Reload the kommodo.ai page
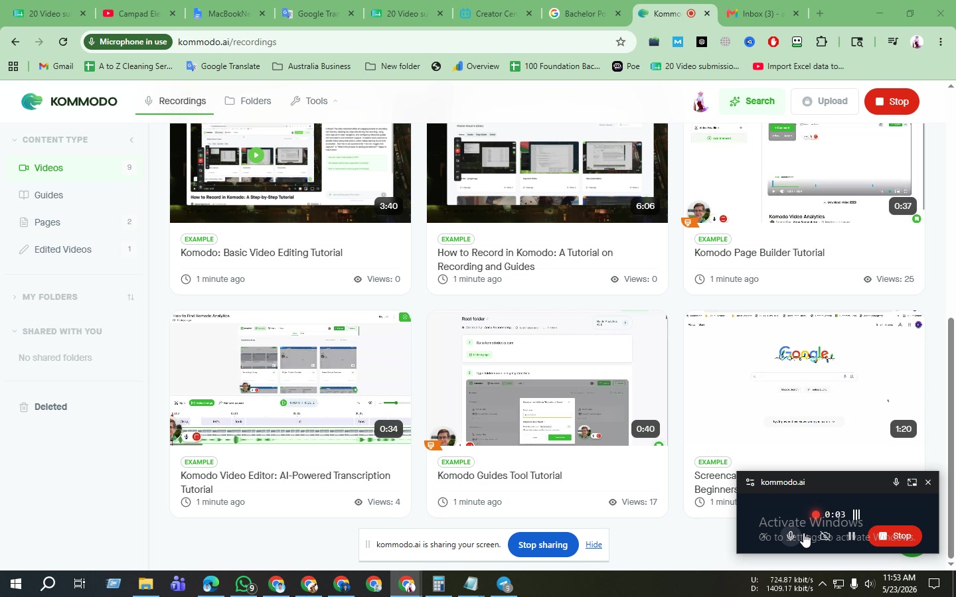 click(x=63, y=42)
